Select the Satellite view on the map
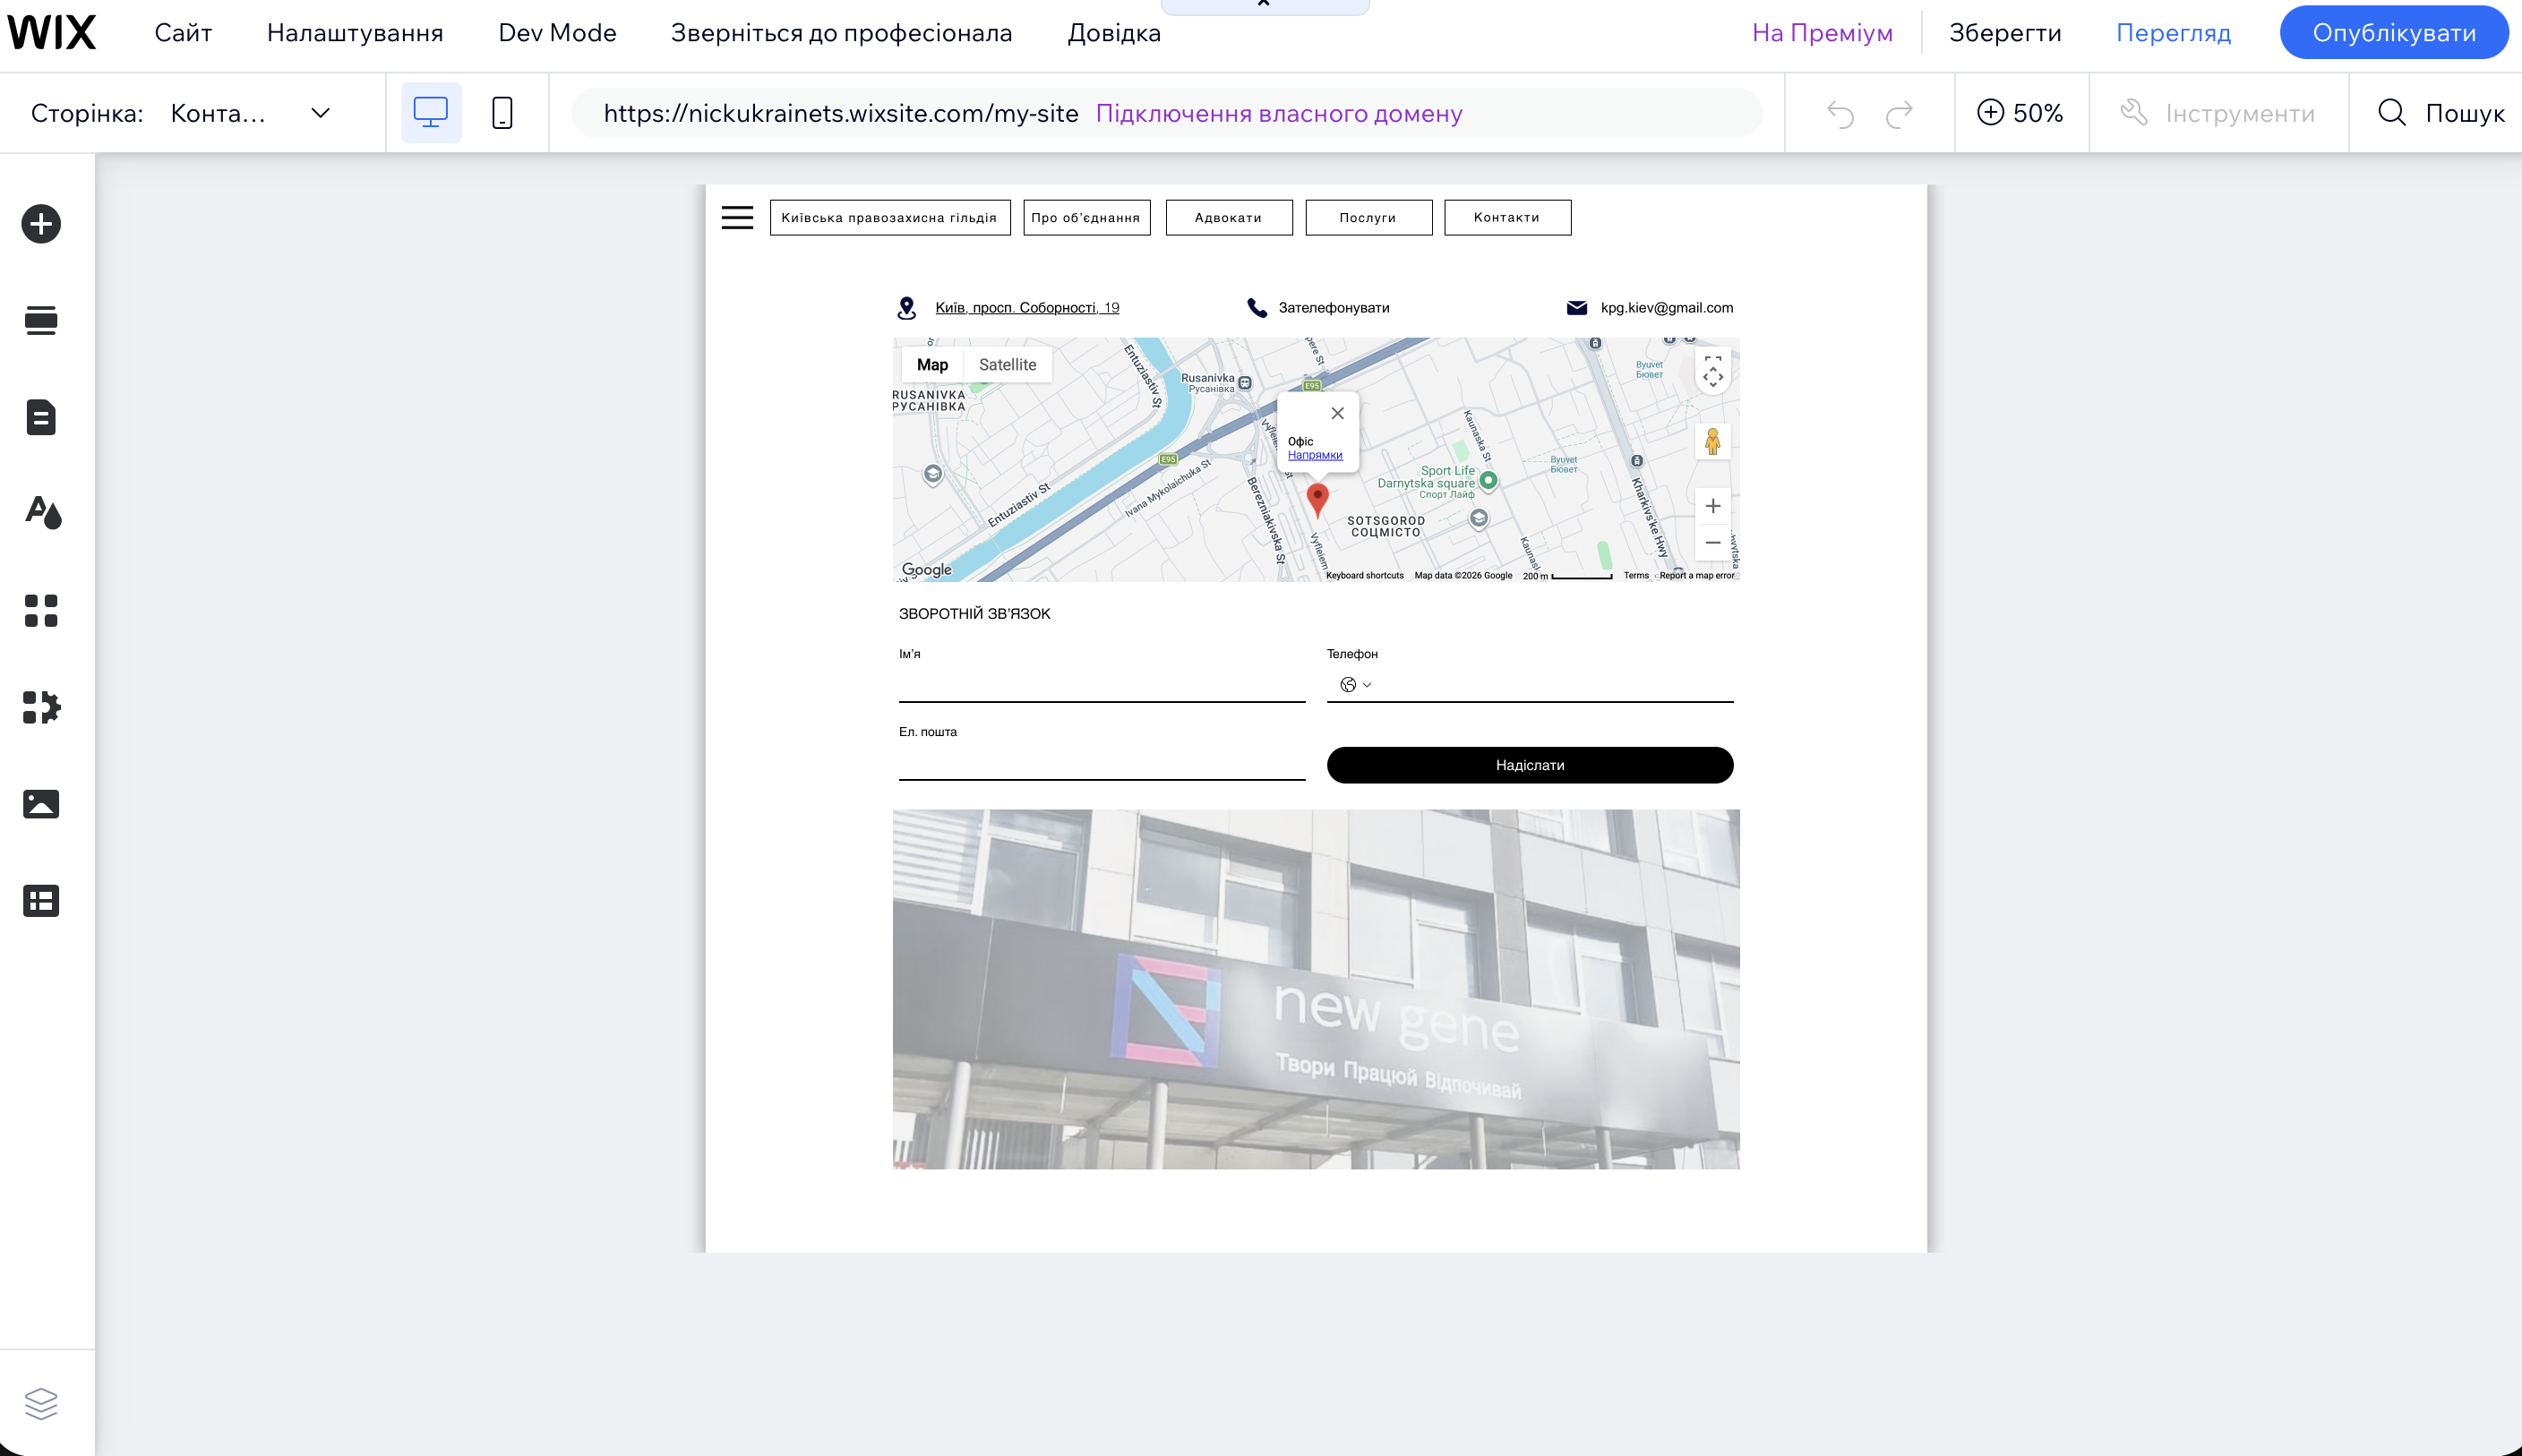The height and width of the screenshot is (1456, 2522). click(x=1007, y=365)
